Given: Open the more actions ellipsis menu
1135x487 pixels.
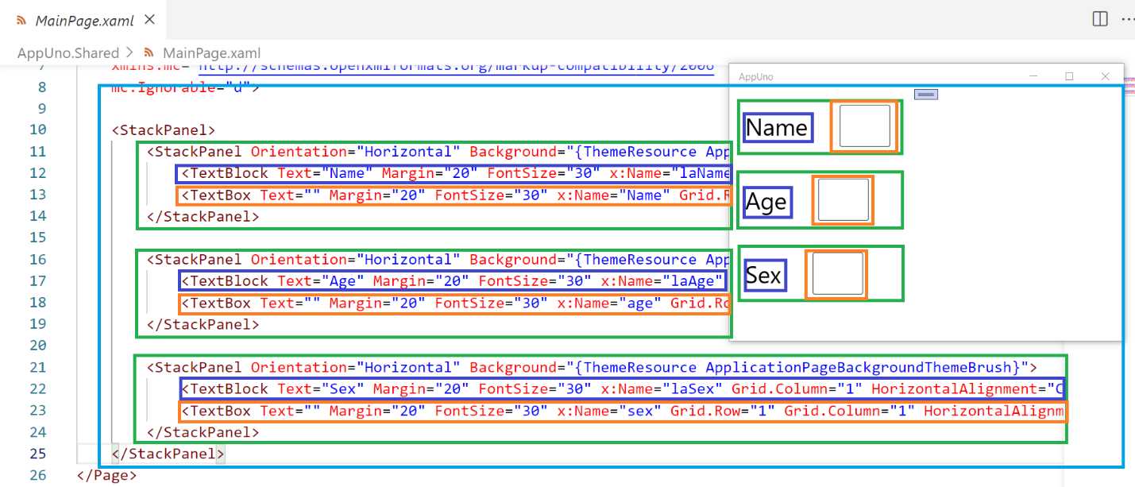Looking at the screenshot, I should point(1129,17).
